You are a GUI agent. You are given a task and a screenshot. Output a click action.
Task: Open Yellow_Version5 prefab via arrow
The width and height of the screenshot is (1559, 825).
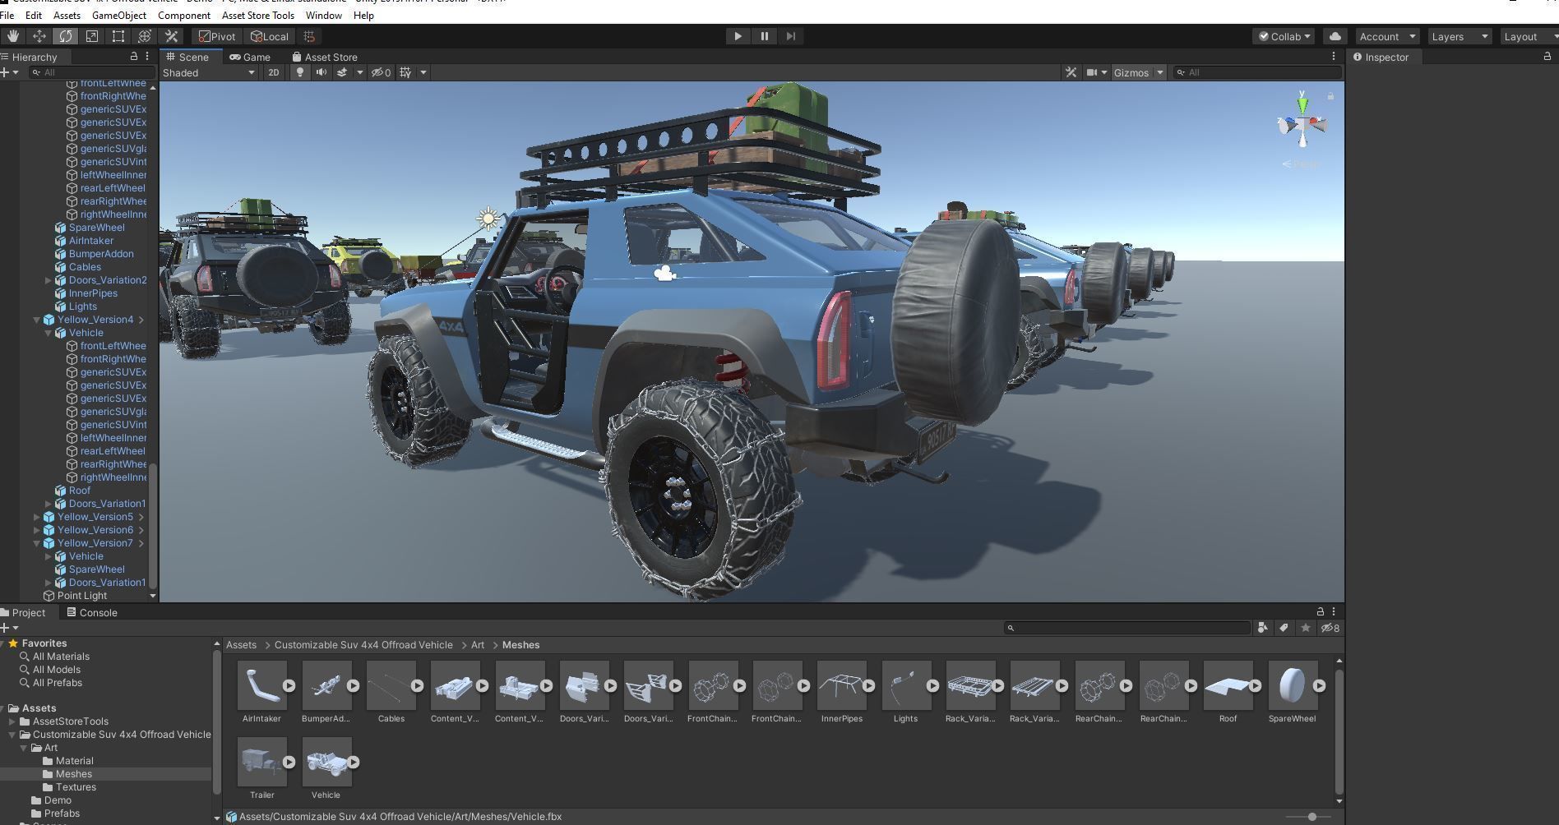coord(141,517)
